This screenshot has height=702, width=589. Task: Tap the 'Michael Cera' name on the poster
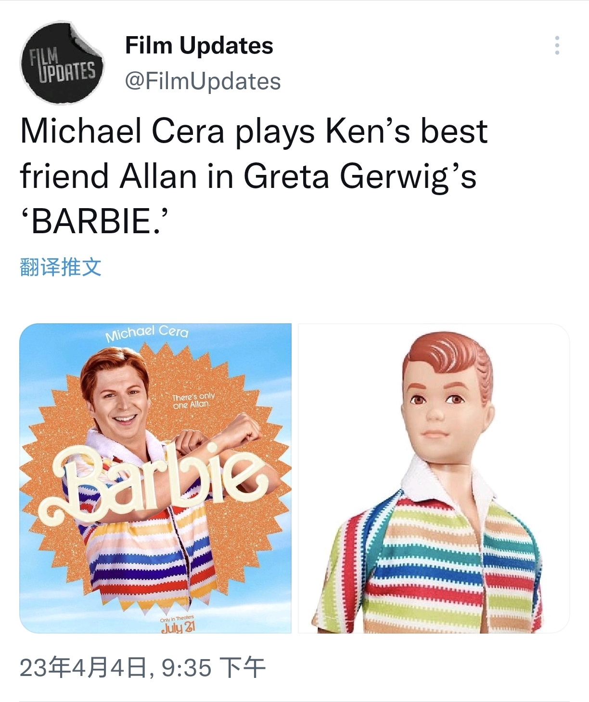(x=147, y=332)
